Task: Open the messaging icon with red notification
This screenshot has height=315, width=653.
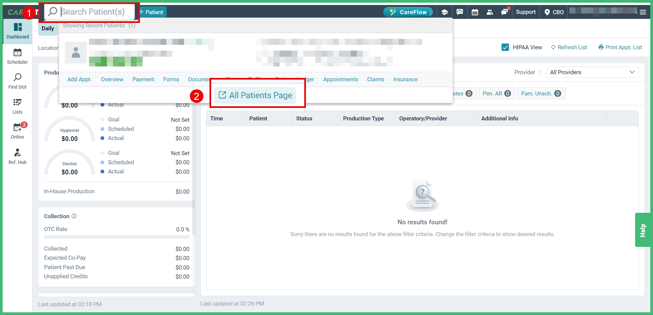Action: point(505,12)
